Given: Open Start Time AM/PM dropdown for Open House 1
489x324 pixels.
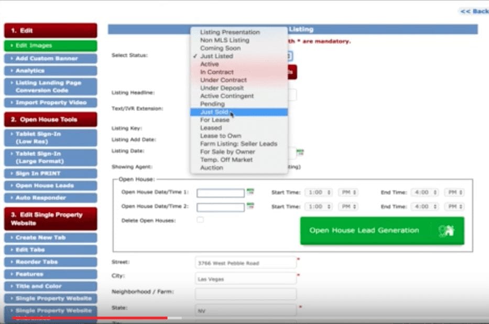Looking at the screenshot, I should [x=349, y=192].
